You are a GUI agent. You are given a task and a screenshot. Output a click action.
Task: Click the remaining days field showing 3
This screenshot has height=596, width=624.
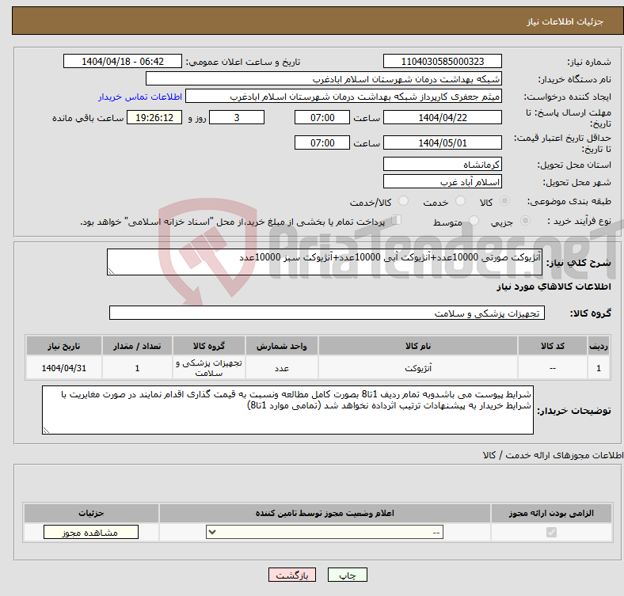click(x=237, y=117)
